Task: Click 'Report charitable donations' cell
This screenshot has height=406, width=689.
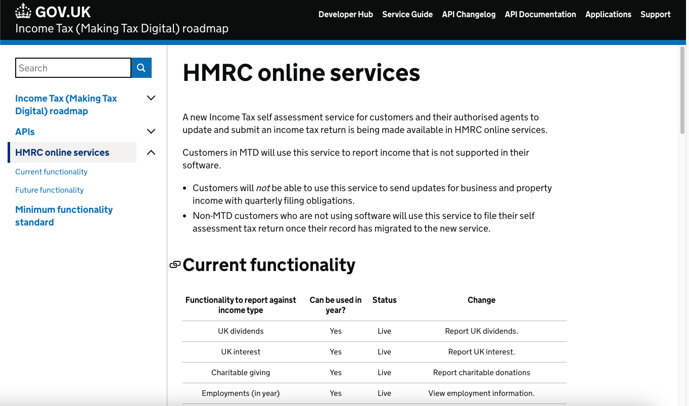Action: click(482, 373)
